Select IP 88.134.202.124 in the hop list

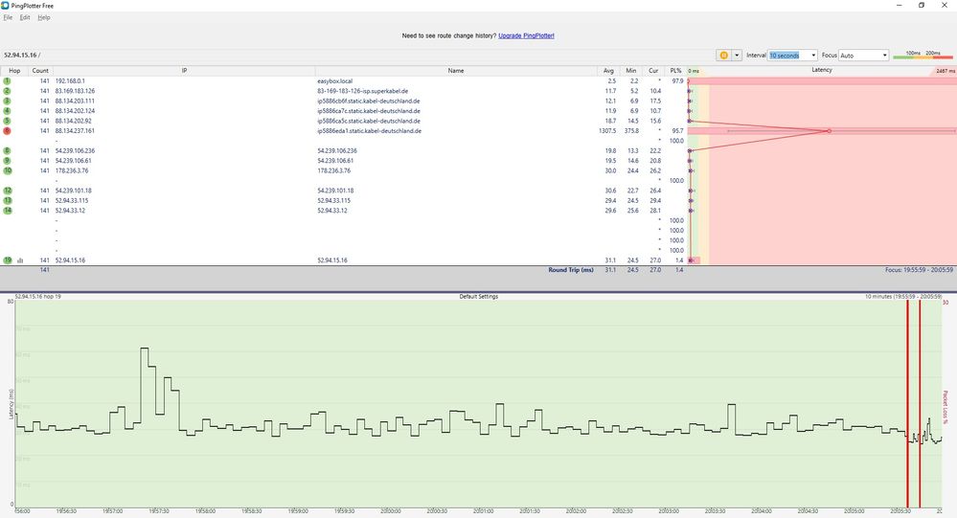(75, 111)
